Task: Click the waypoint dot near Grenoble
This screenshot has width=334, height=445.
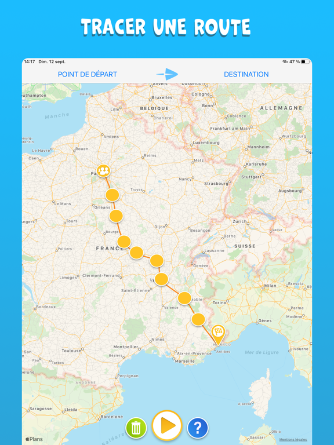Action: pos(184,298)
